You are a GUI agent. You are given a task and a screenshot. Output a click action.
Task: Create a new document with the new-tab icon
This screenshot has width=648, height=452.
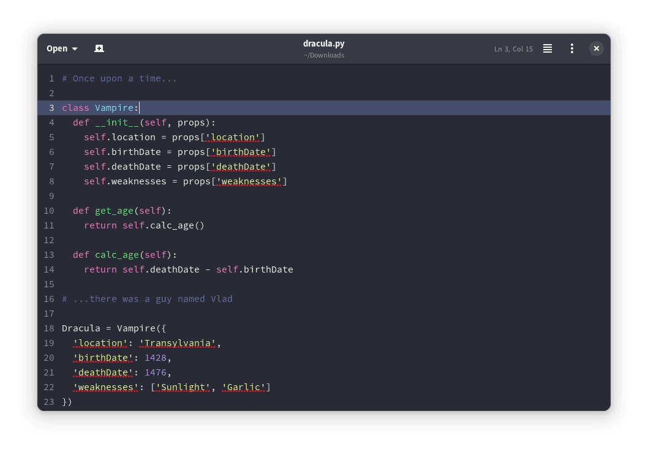click(x=99, y=48)
